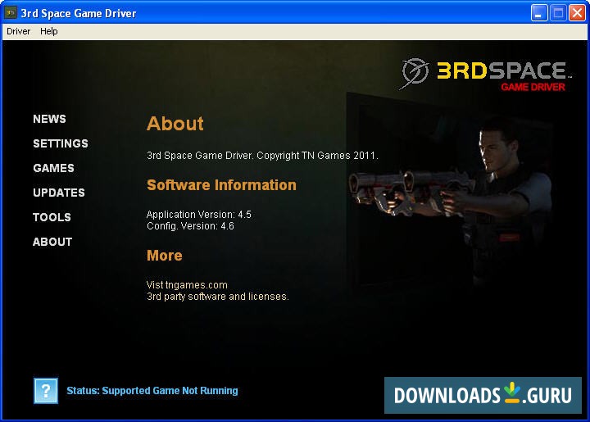Viewport: 590px width, 422px height.
Task: Click the 3rd Space logo icon
Action: point(414,73)
